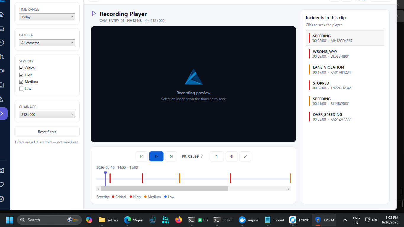The image size is (404, 227).
Task: Click the gray timeline scrollbar thumb
Action: (164, 189)
